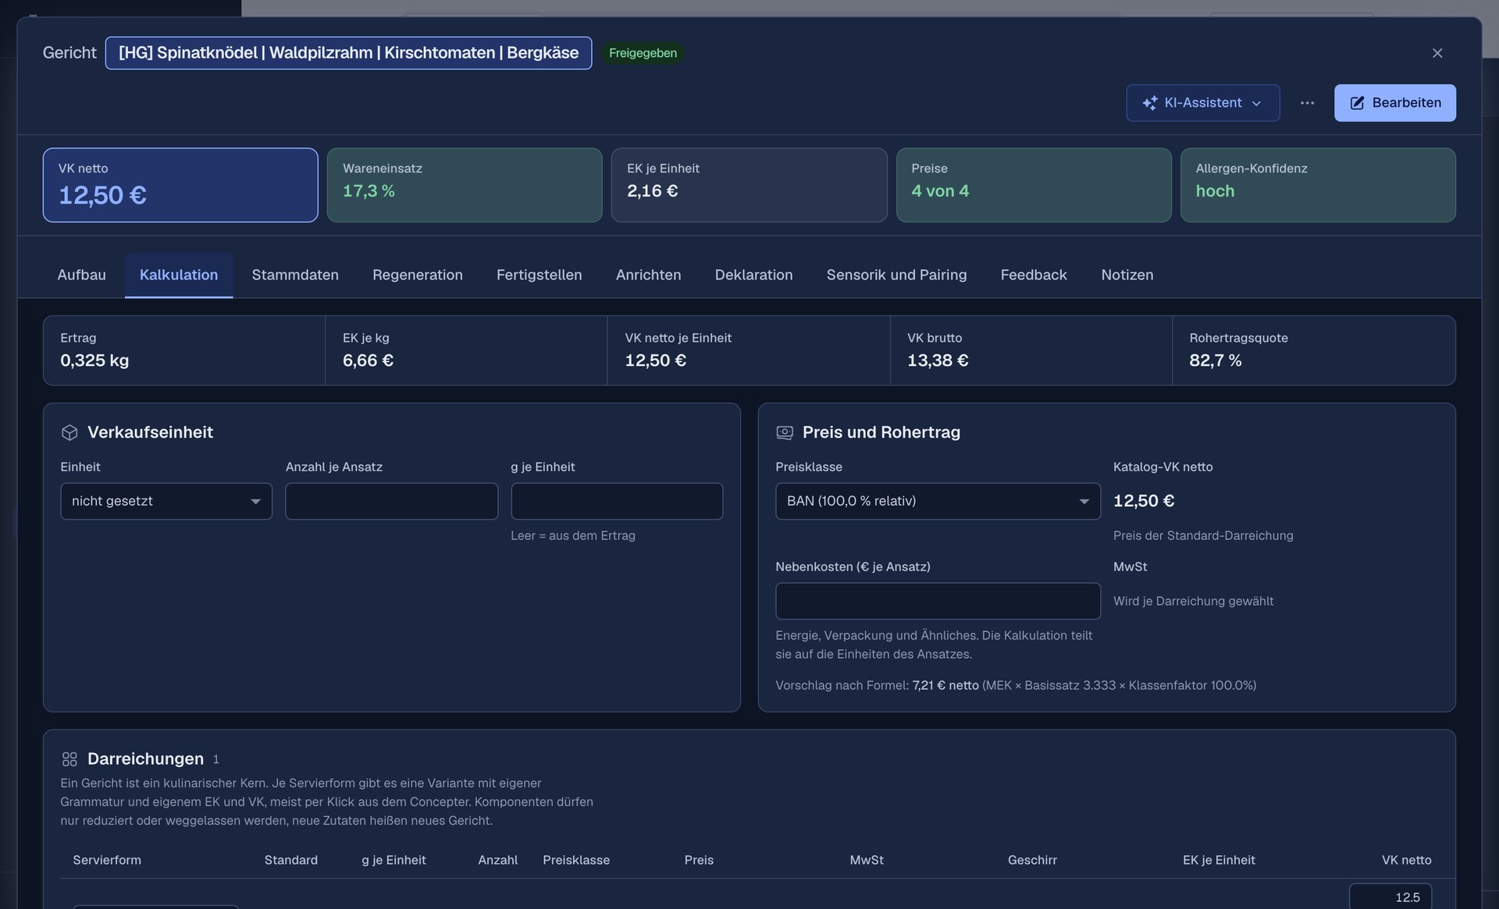This screenshot has height=909, width=1499.
Task: Click the pencil icon on Bearbeiten button
Action: pos(1357,103)
